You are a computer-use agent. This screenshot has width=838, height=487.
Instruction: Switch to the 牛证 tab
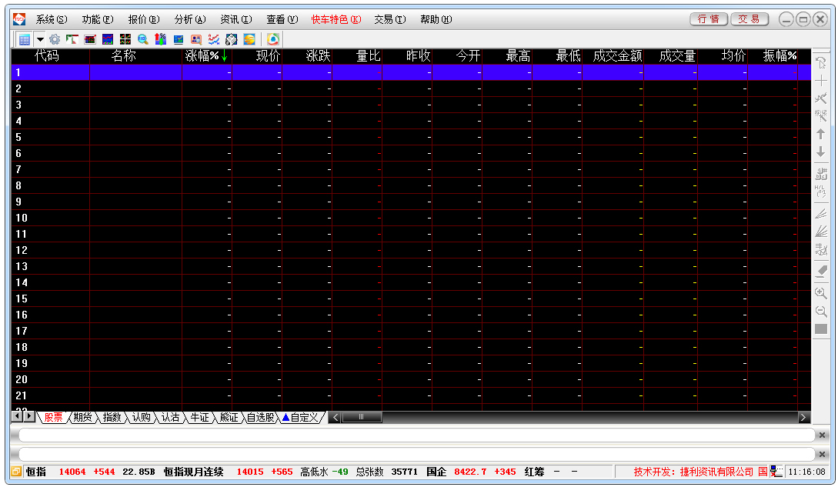click(x=199, y=418)
